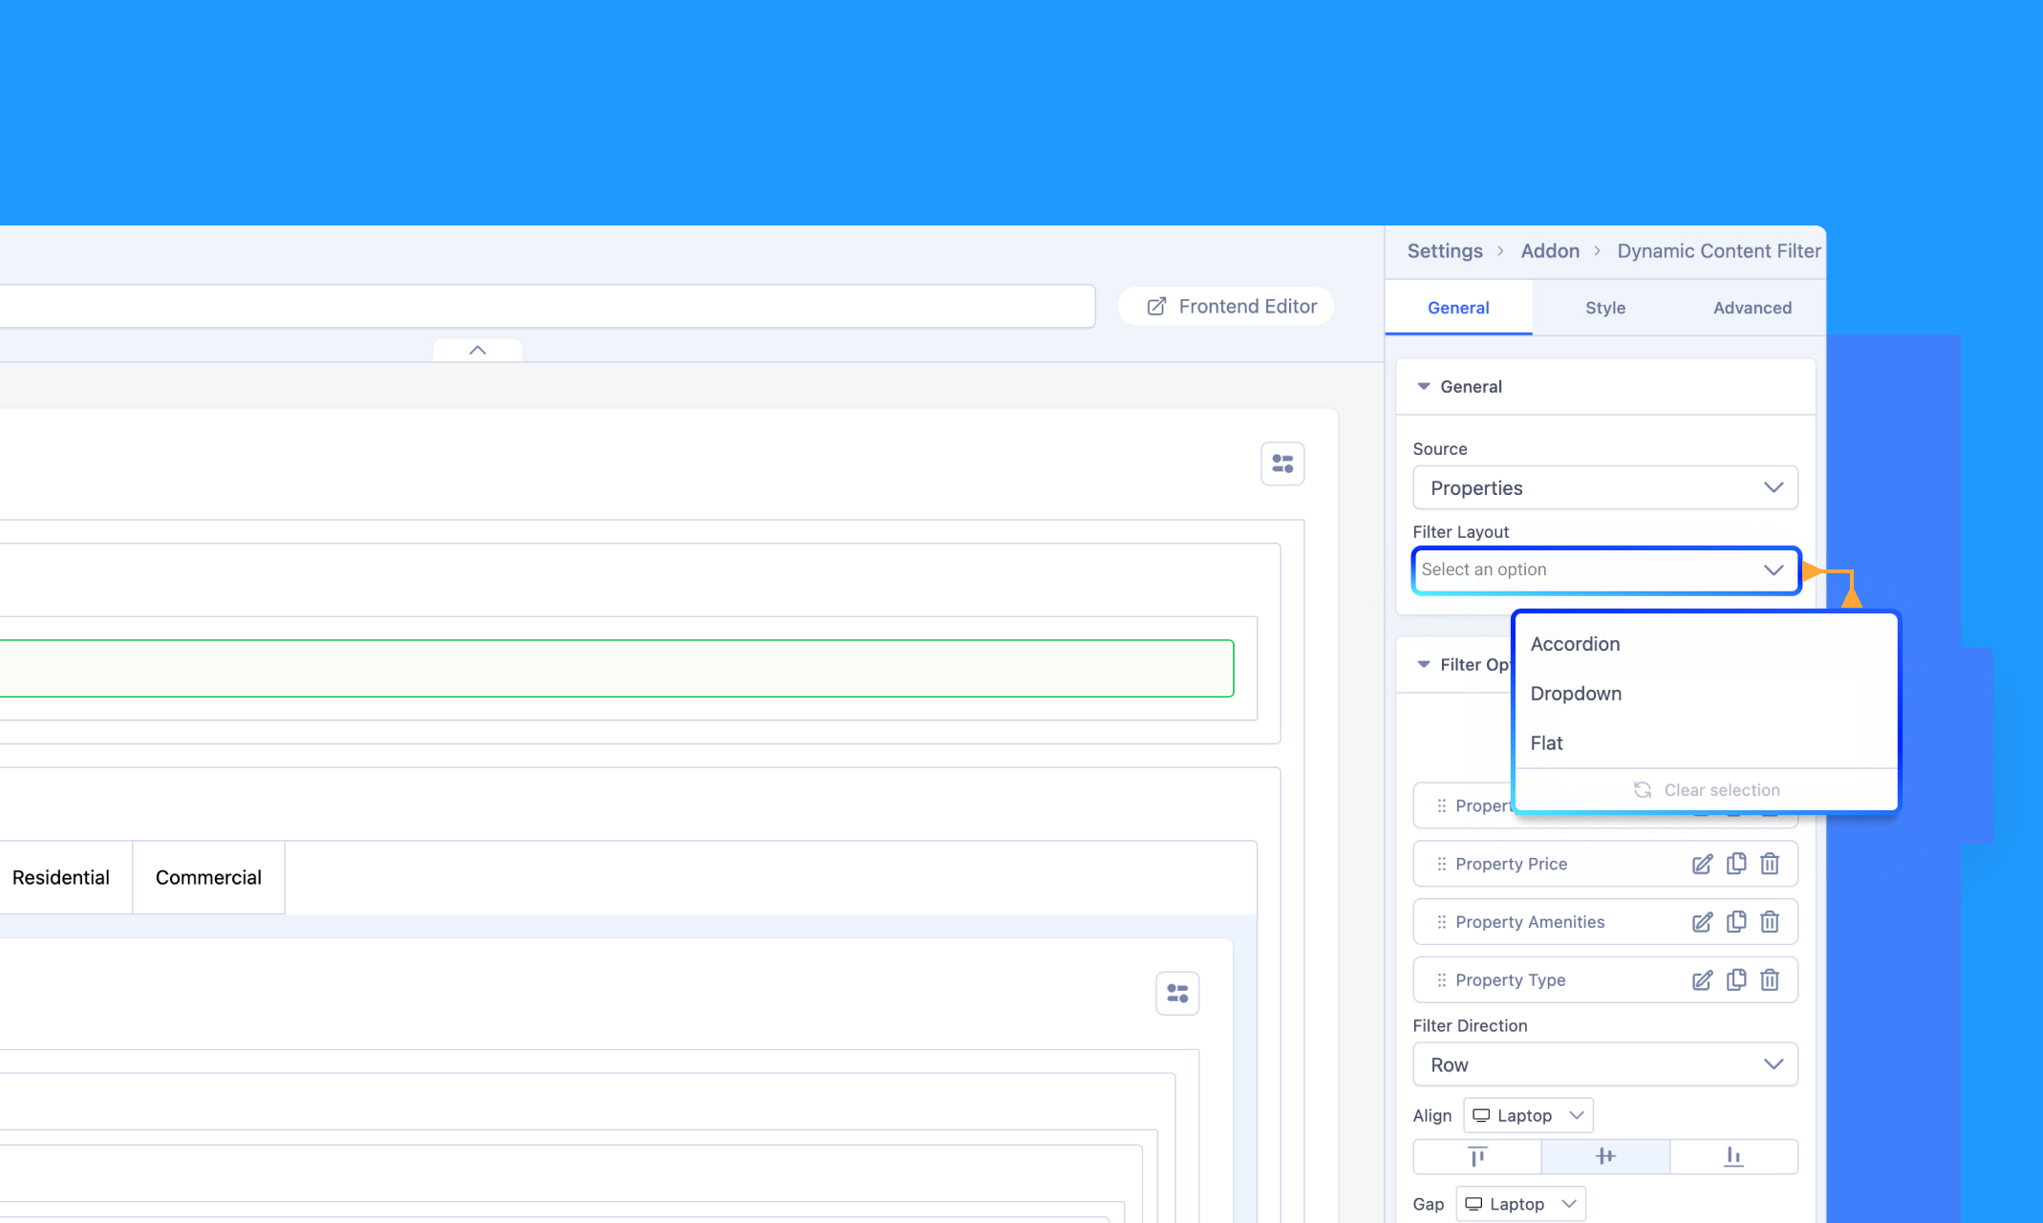
Task: Select center vertical alignment option
Action: [1605, 1156]
